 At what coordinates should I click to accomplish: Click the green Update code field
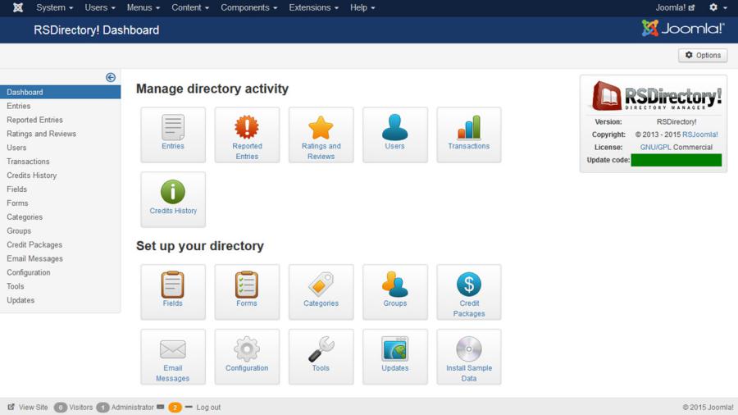click(676, 160)
